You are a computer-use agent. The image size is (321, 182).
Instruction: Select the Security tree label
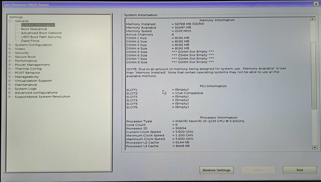(x=22, y=53)
